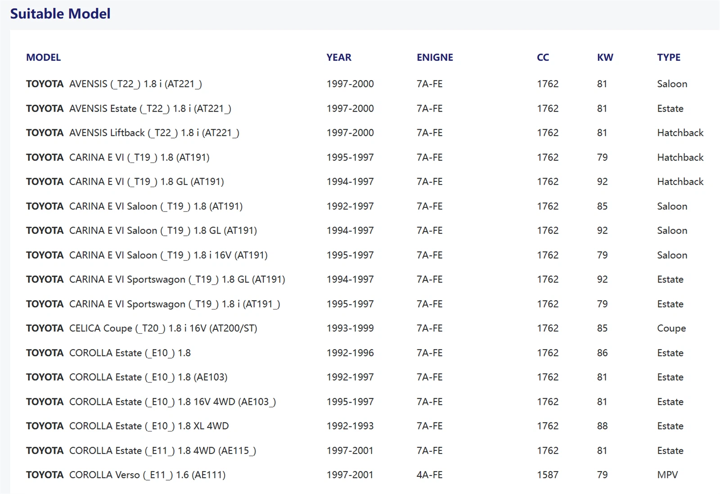Viewport: 720px width, 494px height.
Task: Click KW '92' in Sportswagon 1.8 GL row
Action: pos(602,279)
